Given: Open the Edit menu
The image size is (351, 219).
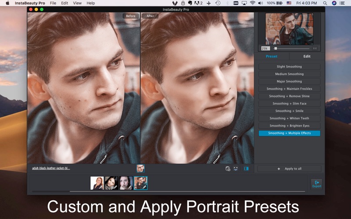Looking at the screenshot, I should (64, 3).
